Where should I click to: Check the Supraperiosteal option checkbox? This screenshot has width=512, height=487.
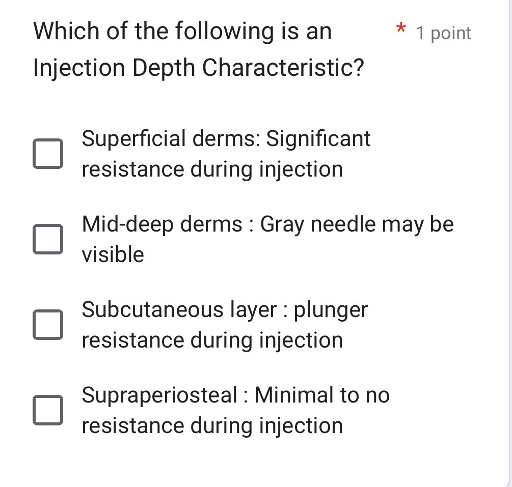(x=48, y=410)
